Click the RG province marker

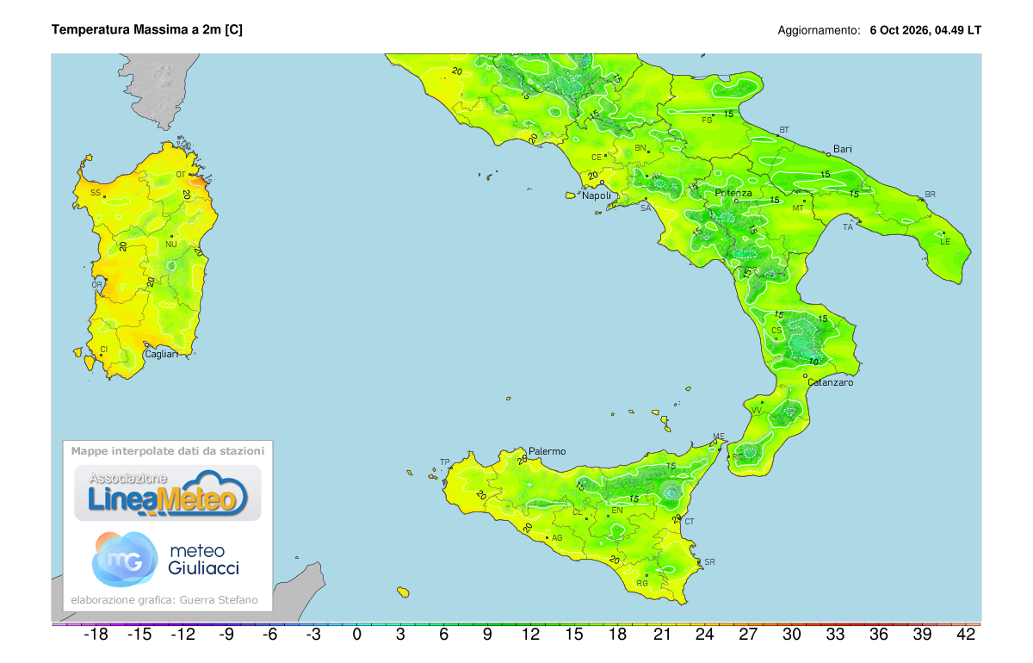pos(642,584)
